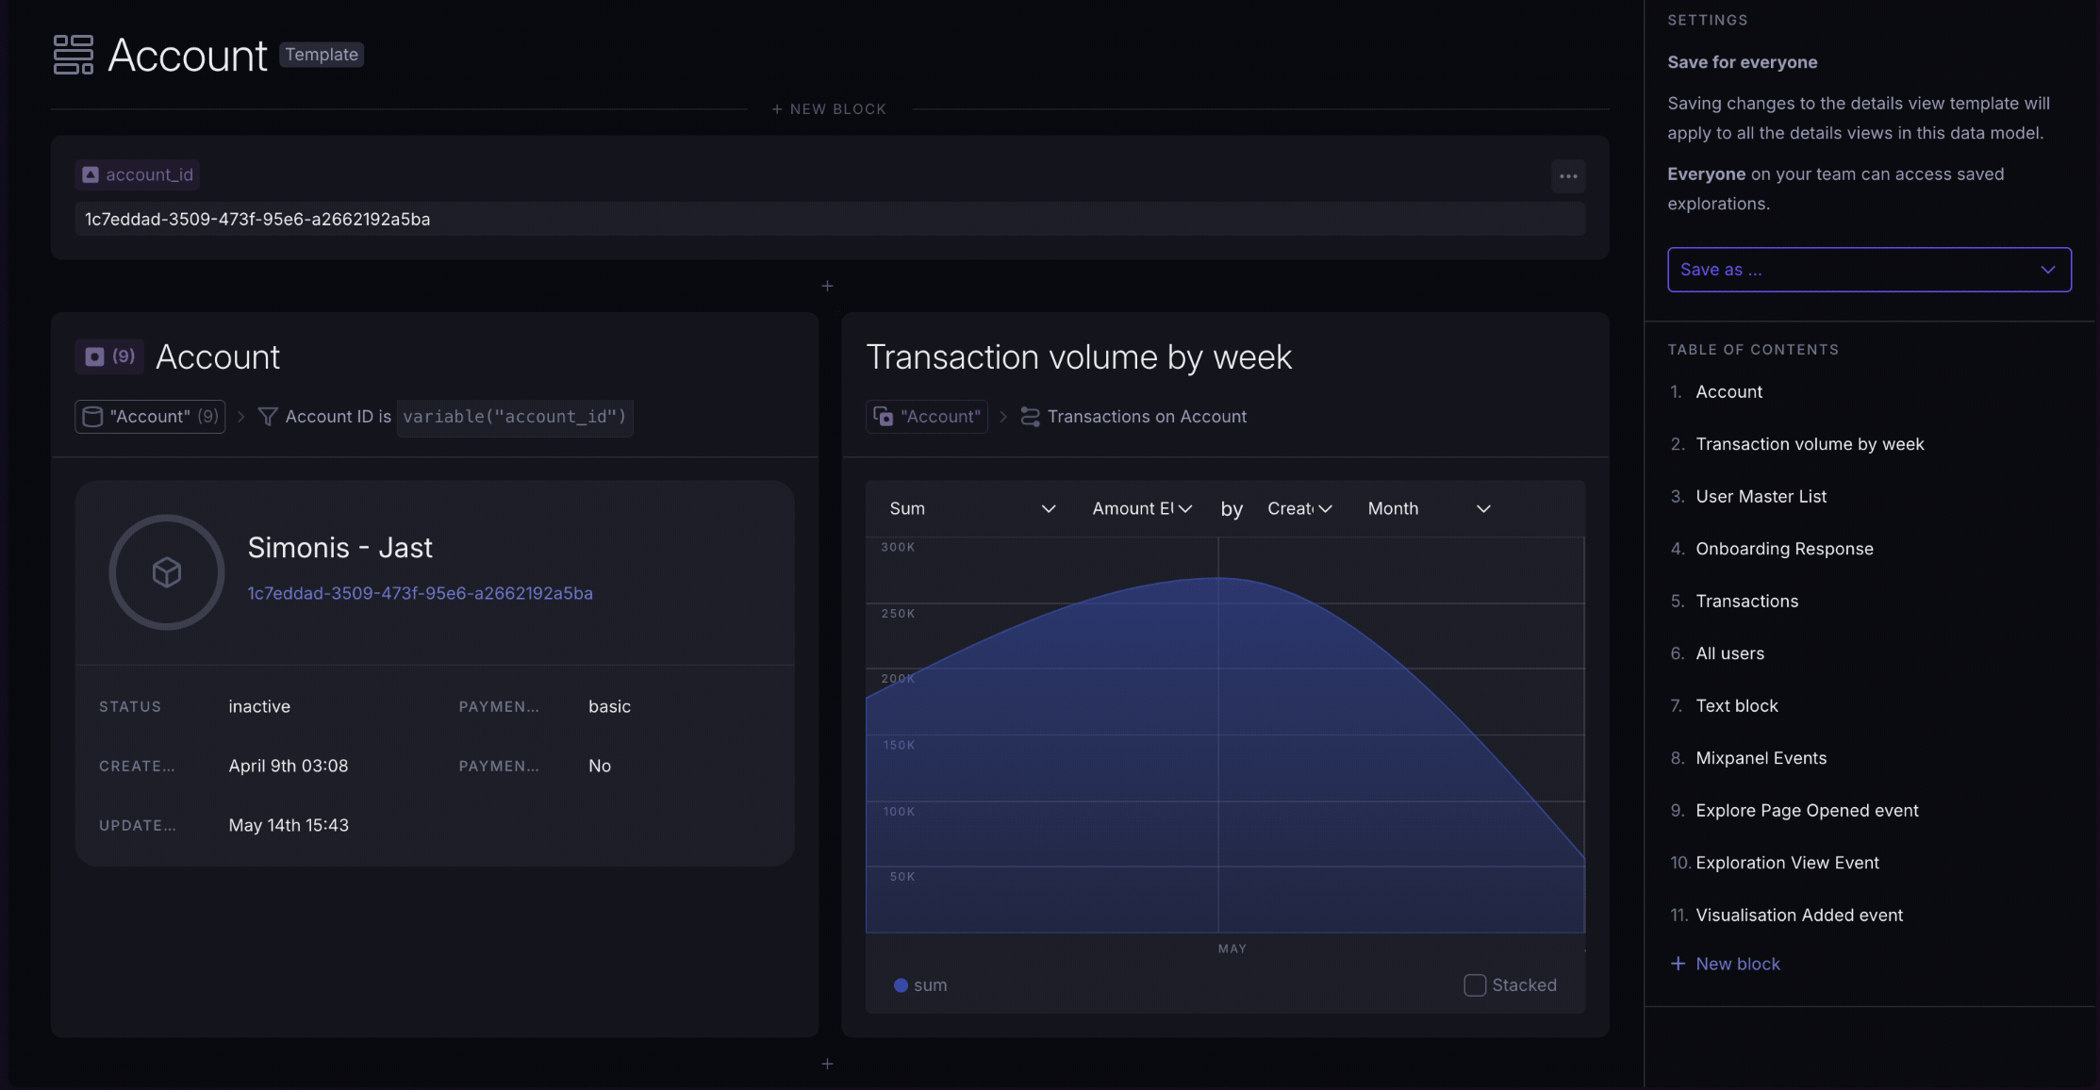Click the nested model icon in the chart breadcrumb
The image size is (2100, 1090).
click(883, 416)
